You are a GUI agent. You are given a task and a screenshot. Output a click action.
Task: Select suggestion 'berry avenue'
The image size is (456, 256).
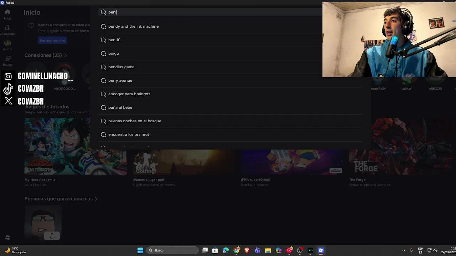(230, 80)
